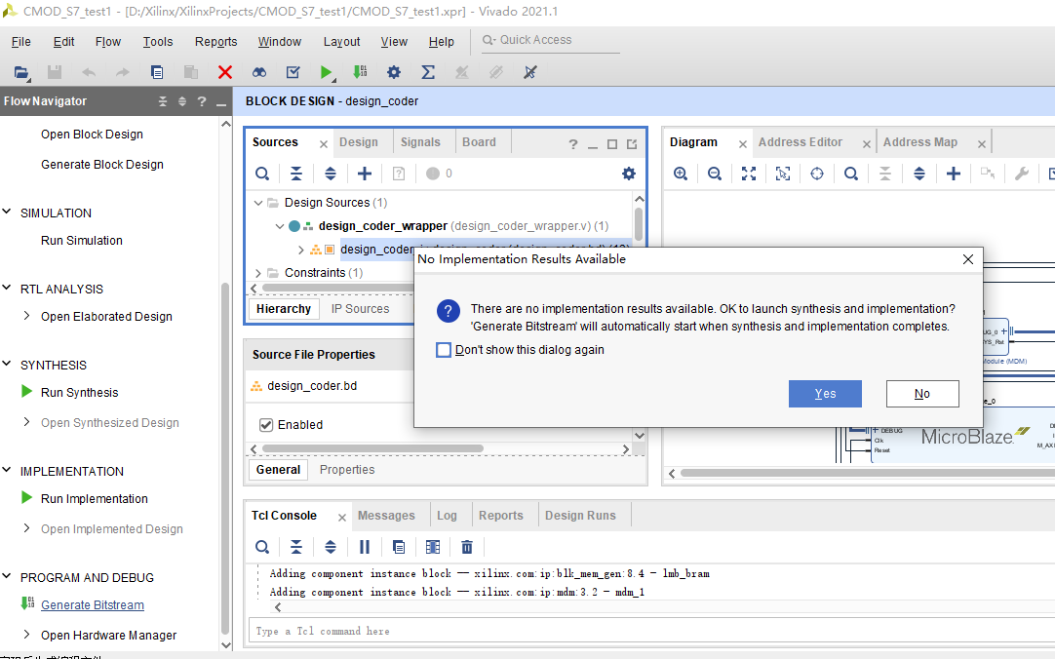Screen dimensions: 1055x659
Task: Zoom out on the Diagram
Action: click(x=715, y=174)
